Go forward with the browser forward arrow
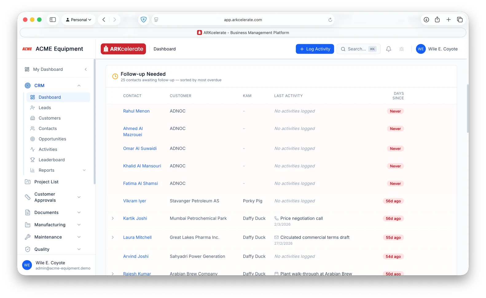The width and height of the screenshot is (486, 298). pos(115,20)
